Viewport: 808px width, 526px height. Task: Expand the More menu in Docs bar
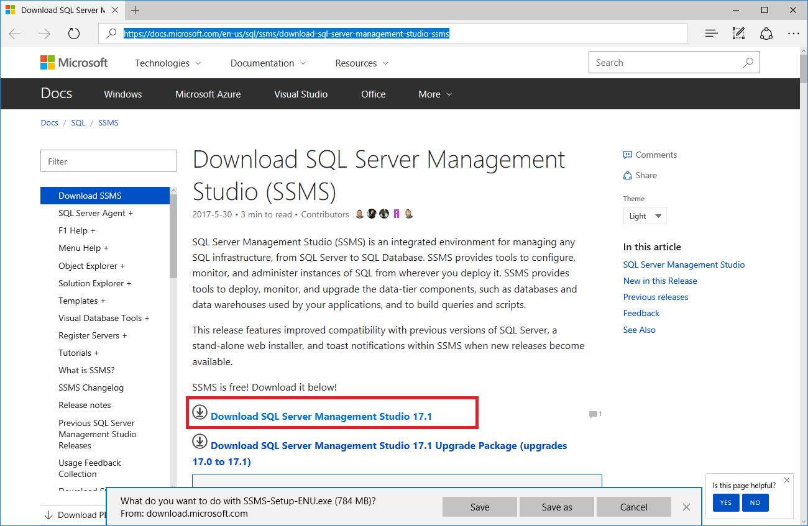tap(435, 94)
